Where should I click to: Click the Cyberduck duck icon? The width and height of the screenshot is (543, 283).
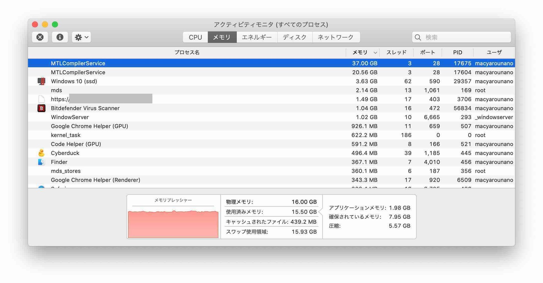41,153
